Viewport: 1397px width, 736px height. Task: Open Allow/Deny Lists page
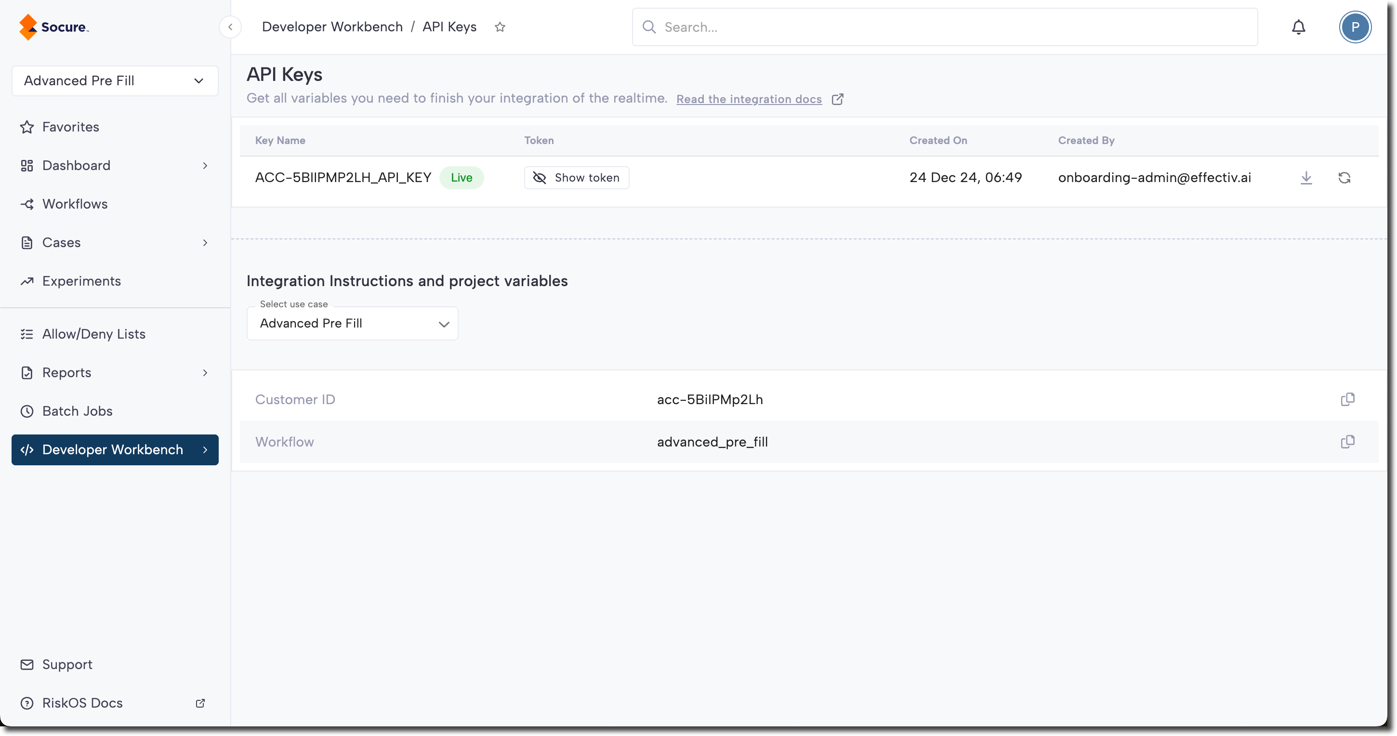[x=94, y=334]
